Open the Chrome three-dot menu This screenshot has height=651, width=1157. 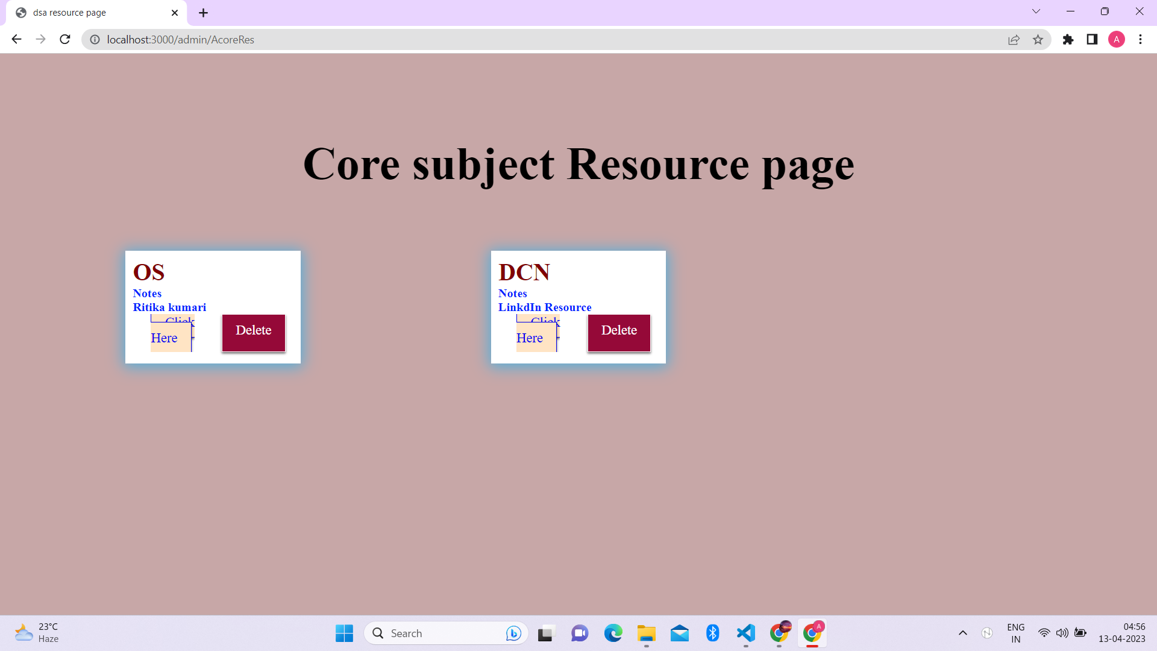point(1140,39)
